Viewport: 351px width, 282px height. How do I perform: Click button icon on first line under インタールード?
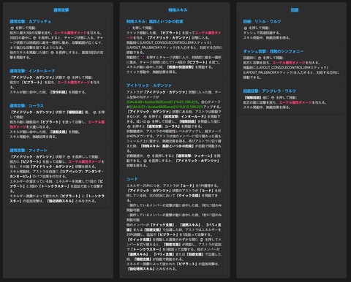pos(69,77)
